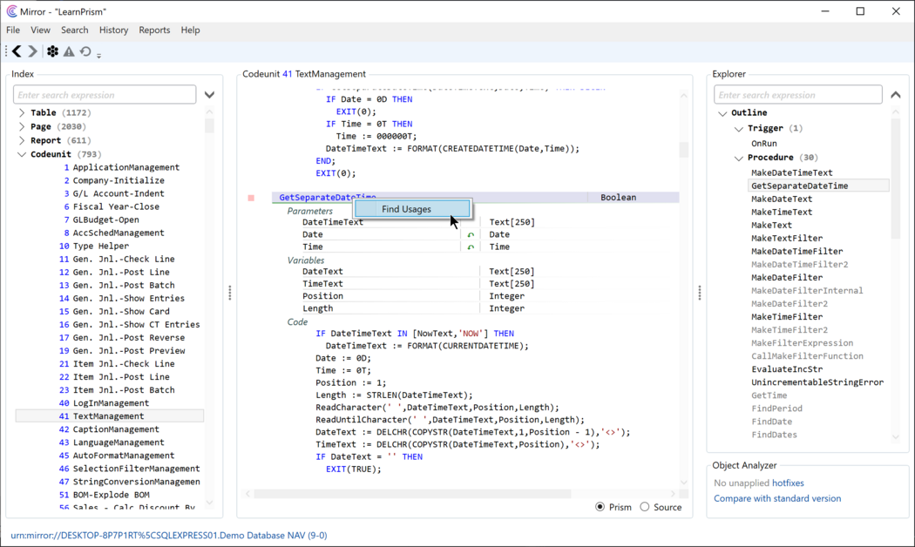
Task: Collapse the Explorer search chevron
Action: click(x=896, y=94)
